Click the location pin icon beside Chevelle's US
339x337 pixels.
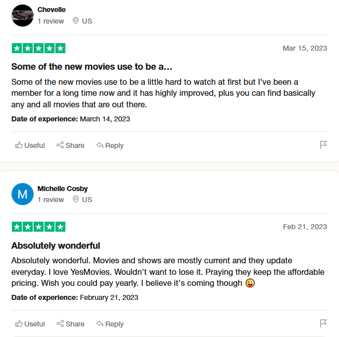(x=75, y=21)
